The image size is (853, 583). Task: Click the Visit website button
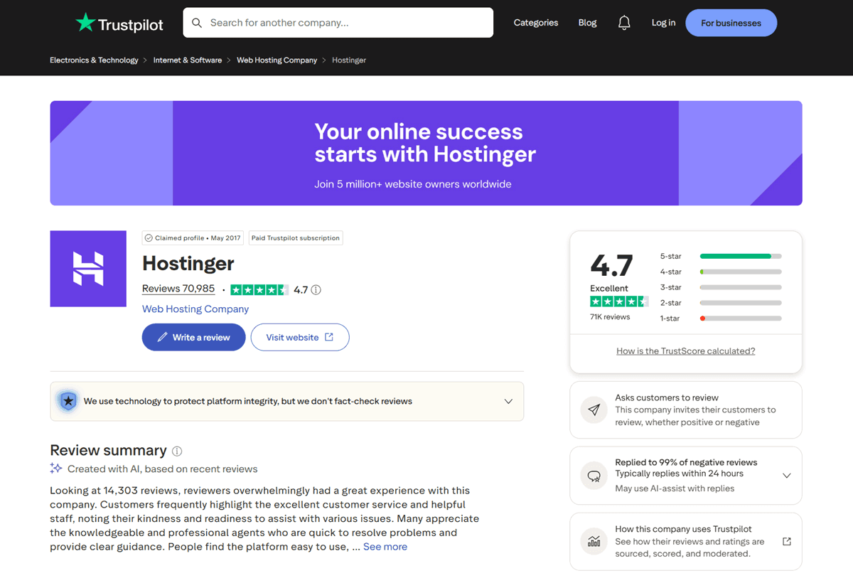[300, 337]
